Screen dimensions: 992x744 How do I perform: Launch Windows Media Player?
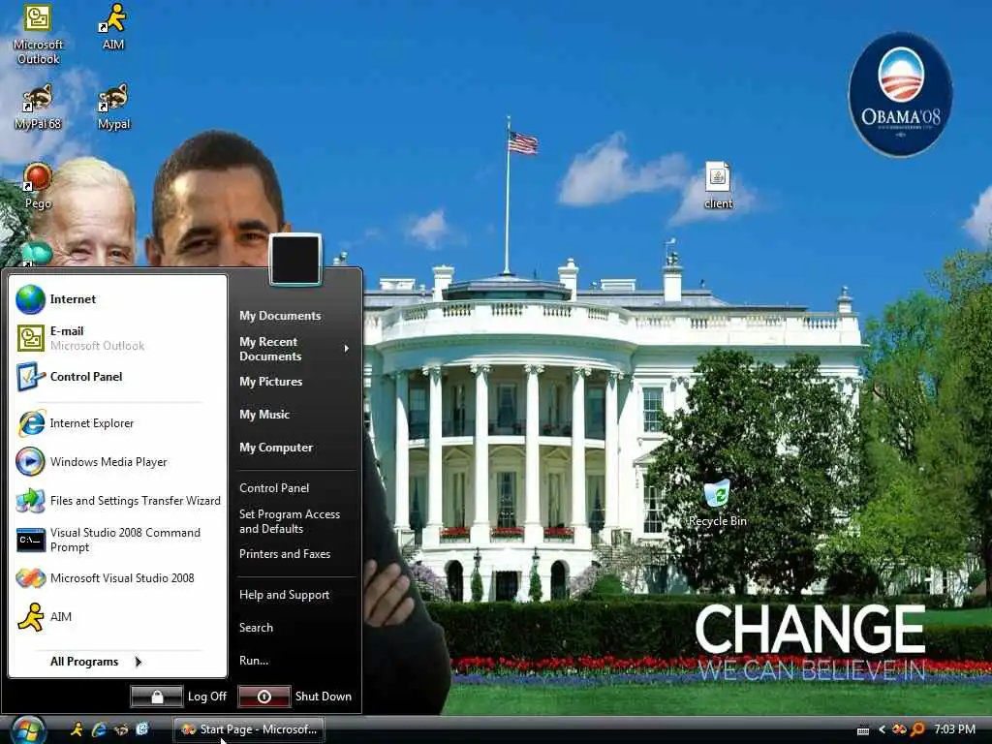pos(117,462)
